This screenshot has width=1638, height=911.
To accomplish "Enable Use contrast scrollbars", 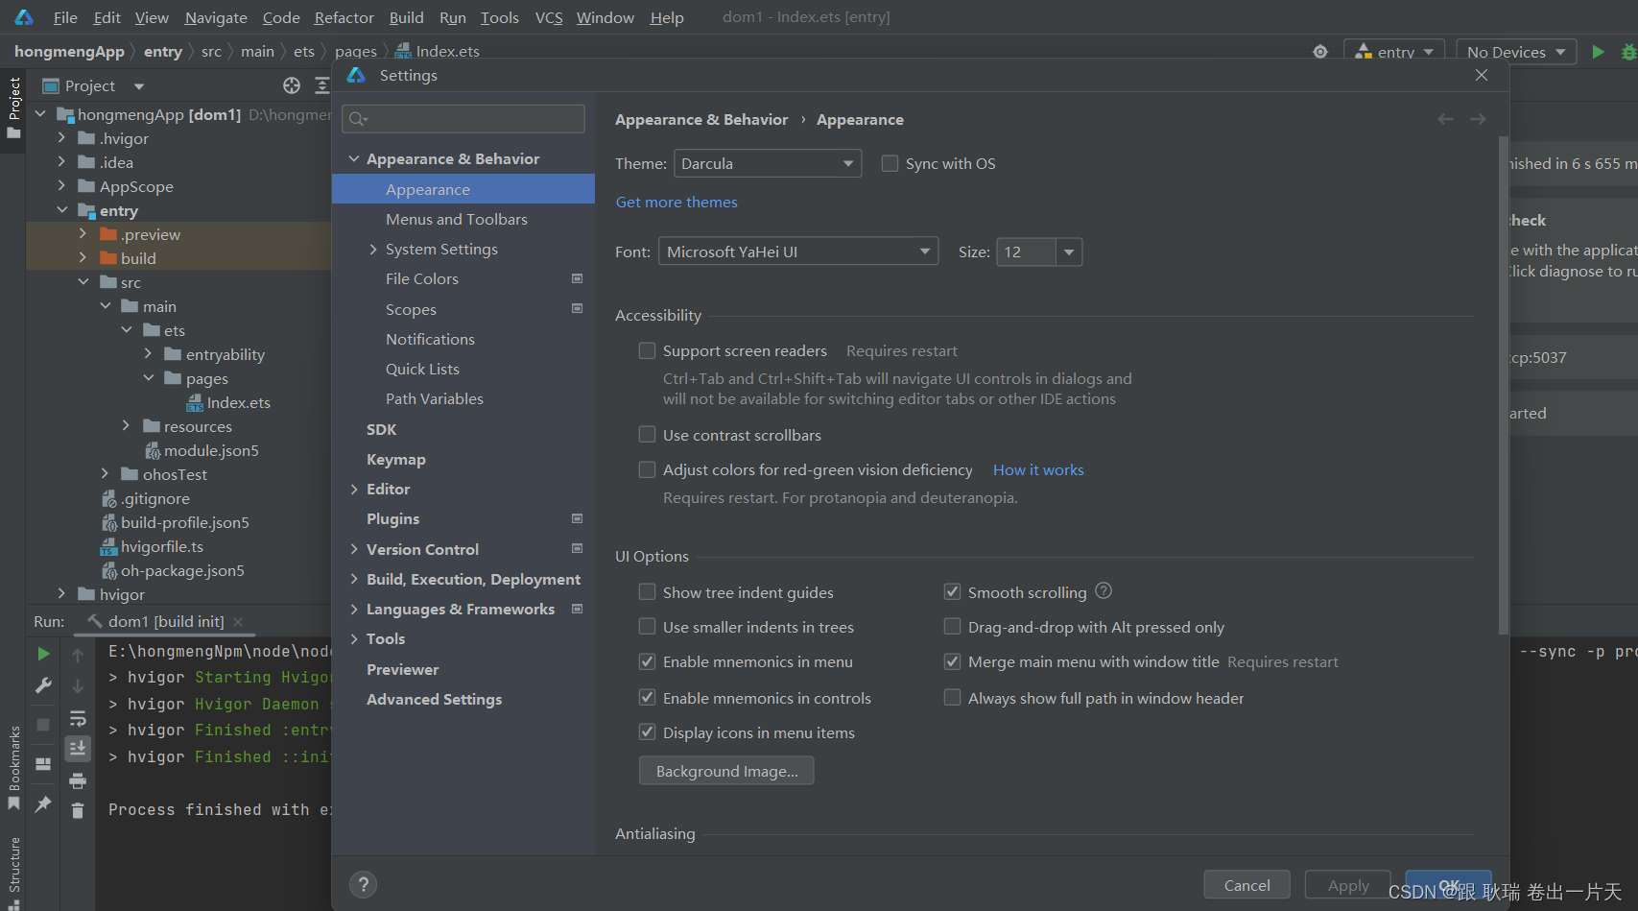I will [648, 435].
